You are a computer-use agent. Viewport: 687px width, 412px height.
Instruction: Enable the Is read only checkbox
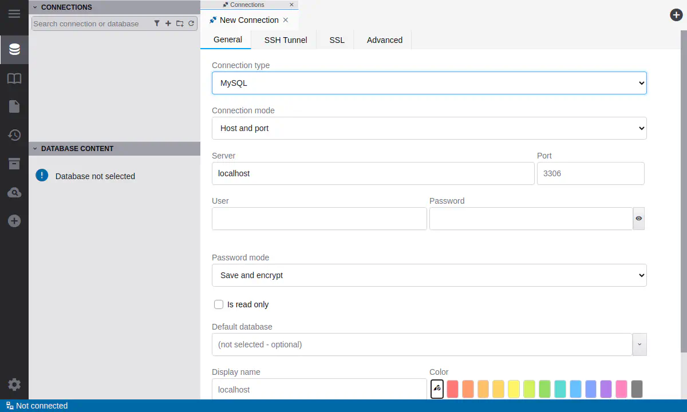click(219, 304)
